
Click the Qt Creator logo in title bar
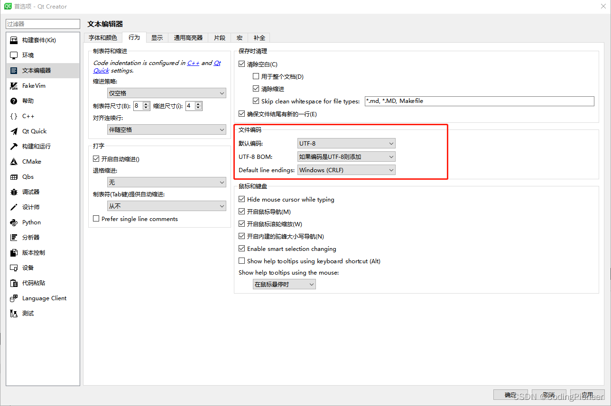[8, 7]
